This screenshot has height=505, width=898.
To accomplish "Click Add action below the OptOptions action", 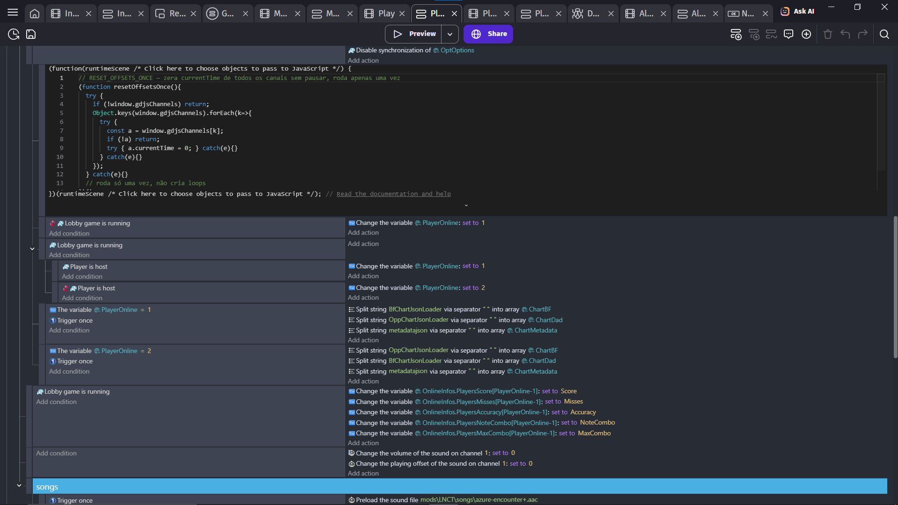I will 363,61.
